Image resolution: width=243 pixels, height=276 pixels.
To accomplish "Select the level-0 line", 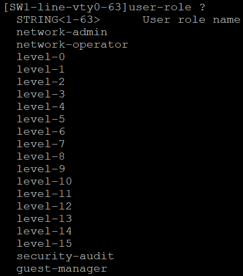I will (x=40, y=57).
